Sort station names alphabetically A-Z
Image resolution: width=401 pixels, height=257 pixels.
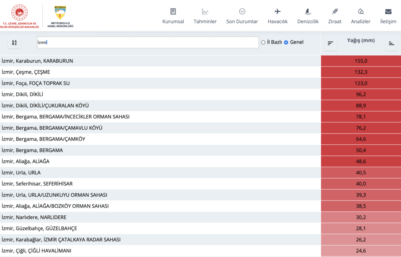click(x=14, y=43)
